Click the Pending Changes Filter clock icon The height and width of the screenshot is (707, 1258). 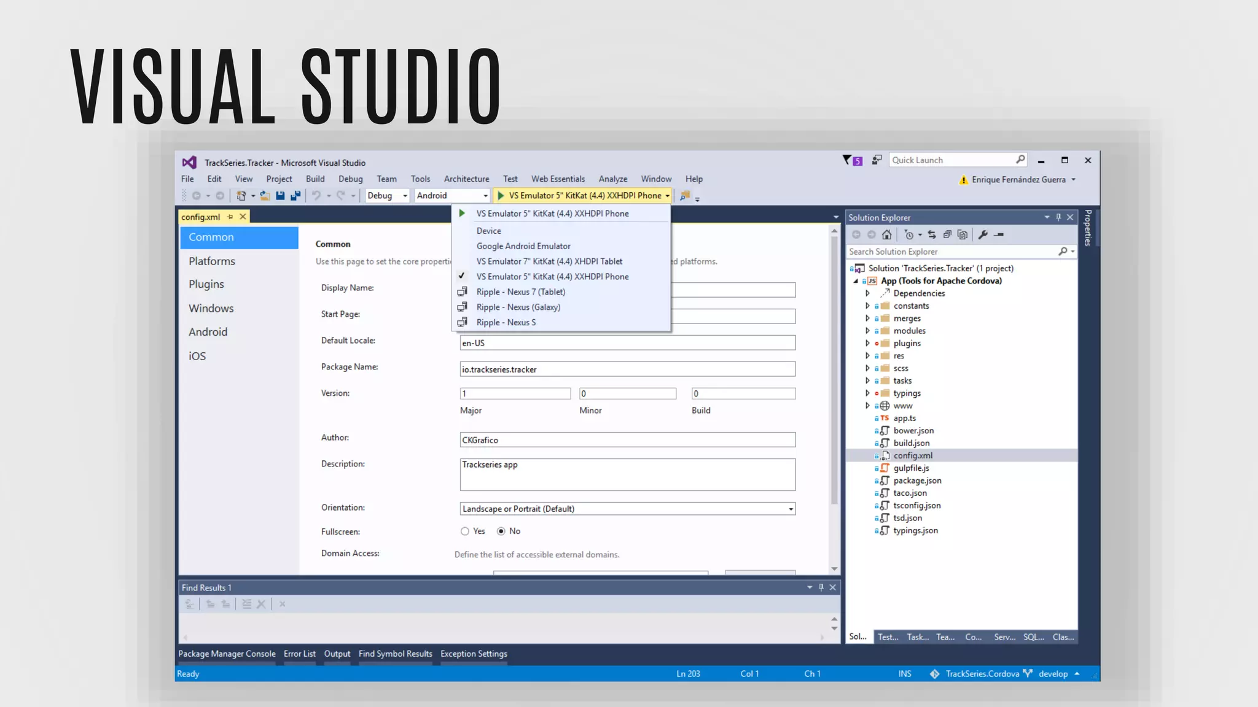pyautogui.click(x=909, y=234)
